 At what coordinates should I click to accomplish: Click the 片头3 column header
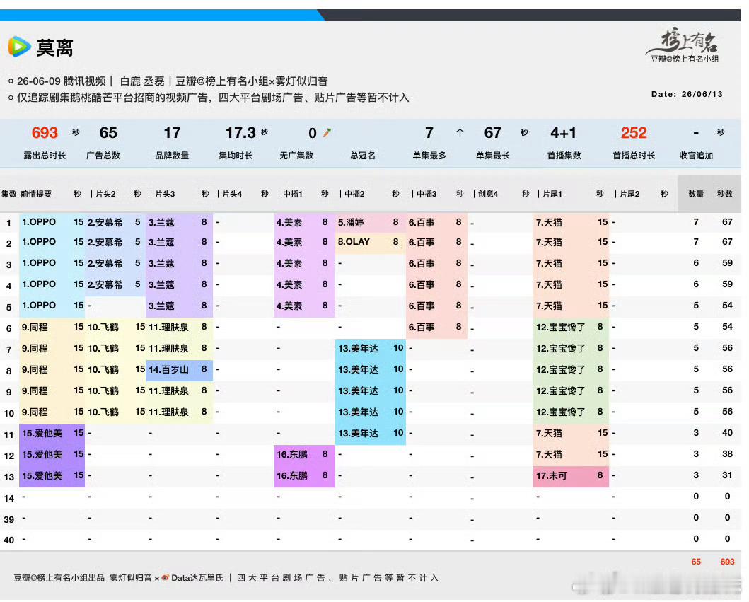[165, 194]
